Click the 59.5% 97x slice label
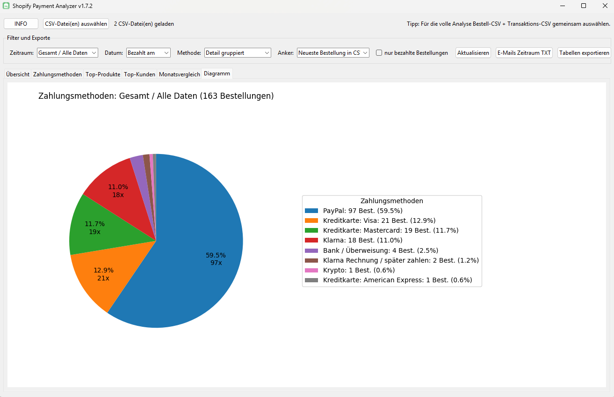The width and height of the screenshot is (614, 397). click(x=216, y=259)
